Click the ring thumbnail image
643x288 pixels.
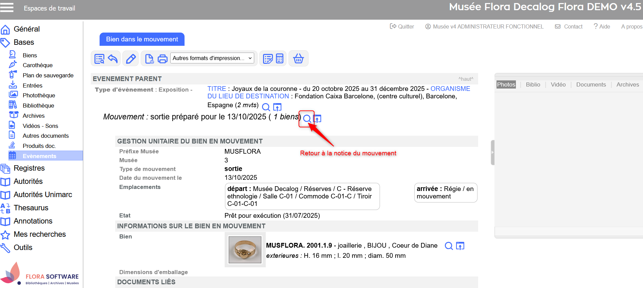pyautogui.click(x=245, y=250)
